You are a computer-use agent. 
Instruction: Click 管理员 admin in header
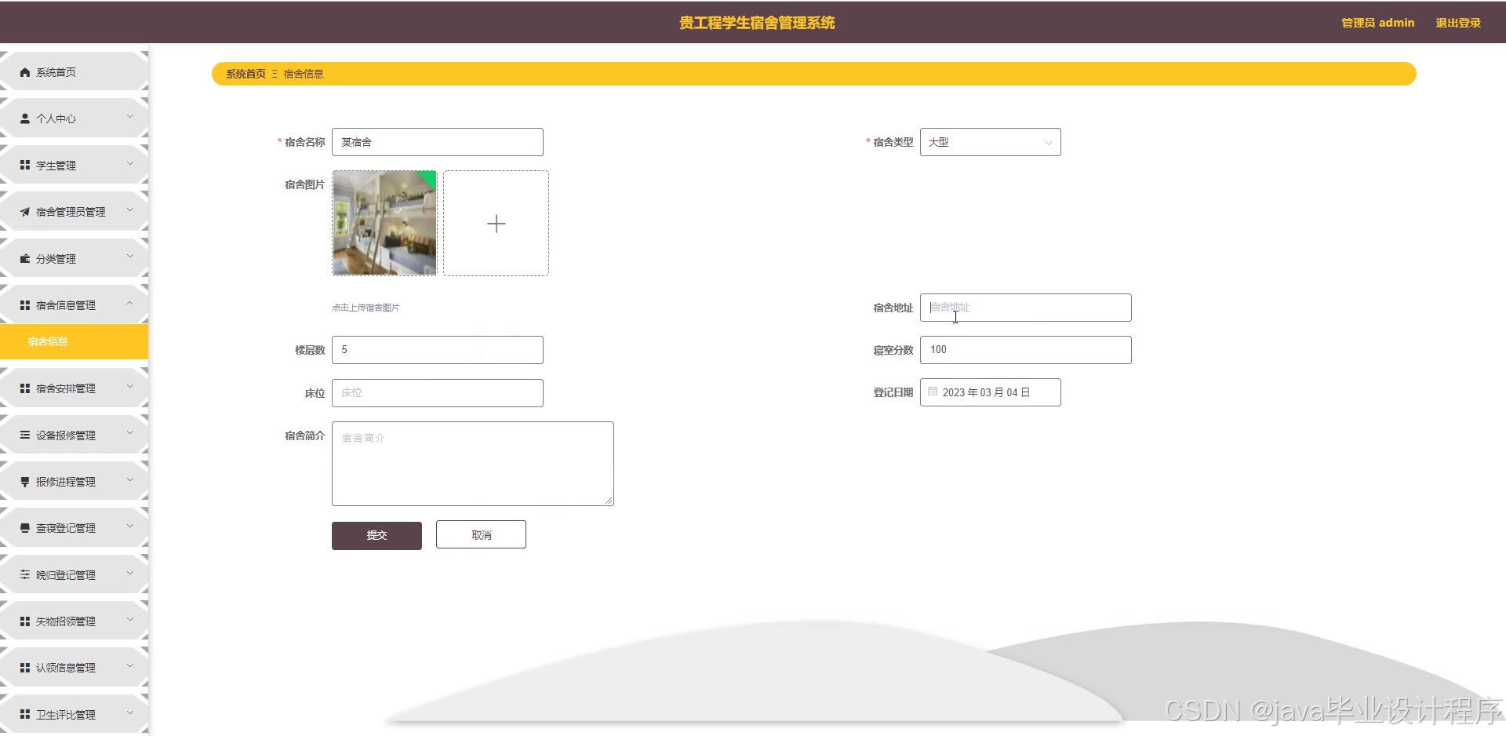1377,23
